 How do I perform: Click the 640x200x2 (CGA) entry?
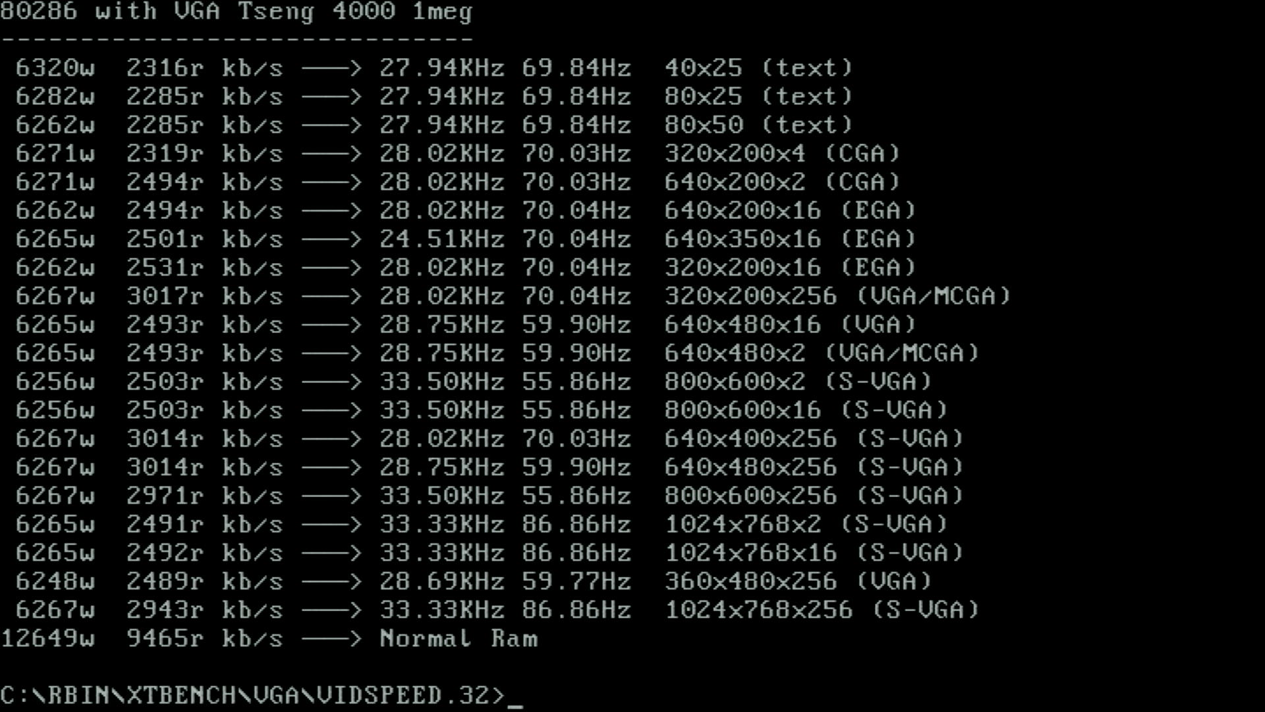783,182
